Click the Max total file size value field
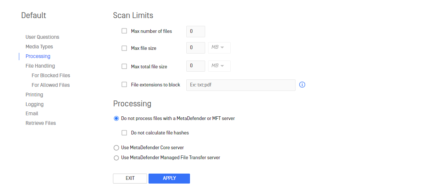 click(x=196, y=66)
